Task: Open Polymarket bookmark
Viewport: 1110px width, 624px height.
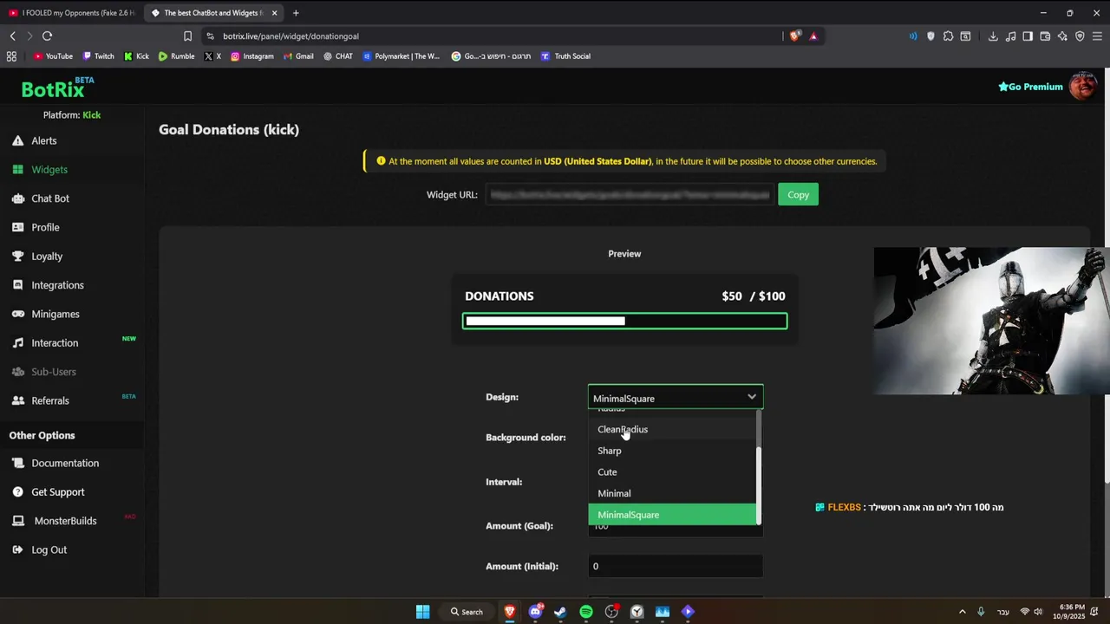Action: [x=402, y=56]
